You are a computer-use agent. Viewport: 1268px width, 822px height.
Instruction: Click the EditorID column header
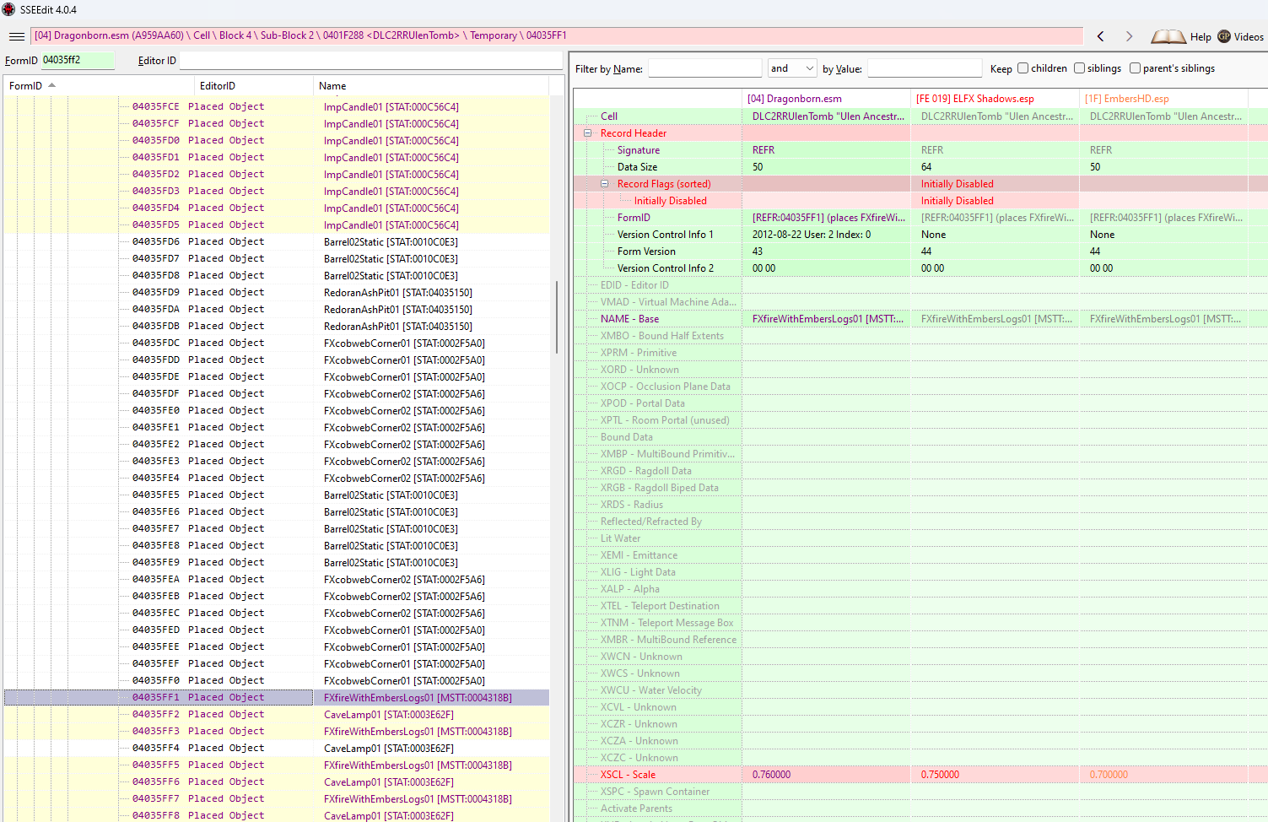pyautogui.click(x=218, y=86)
